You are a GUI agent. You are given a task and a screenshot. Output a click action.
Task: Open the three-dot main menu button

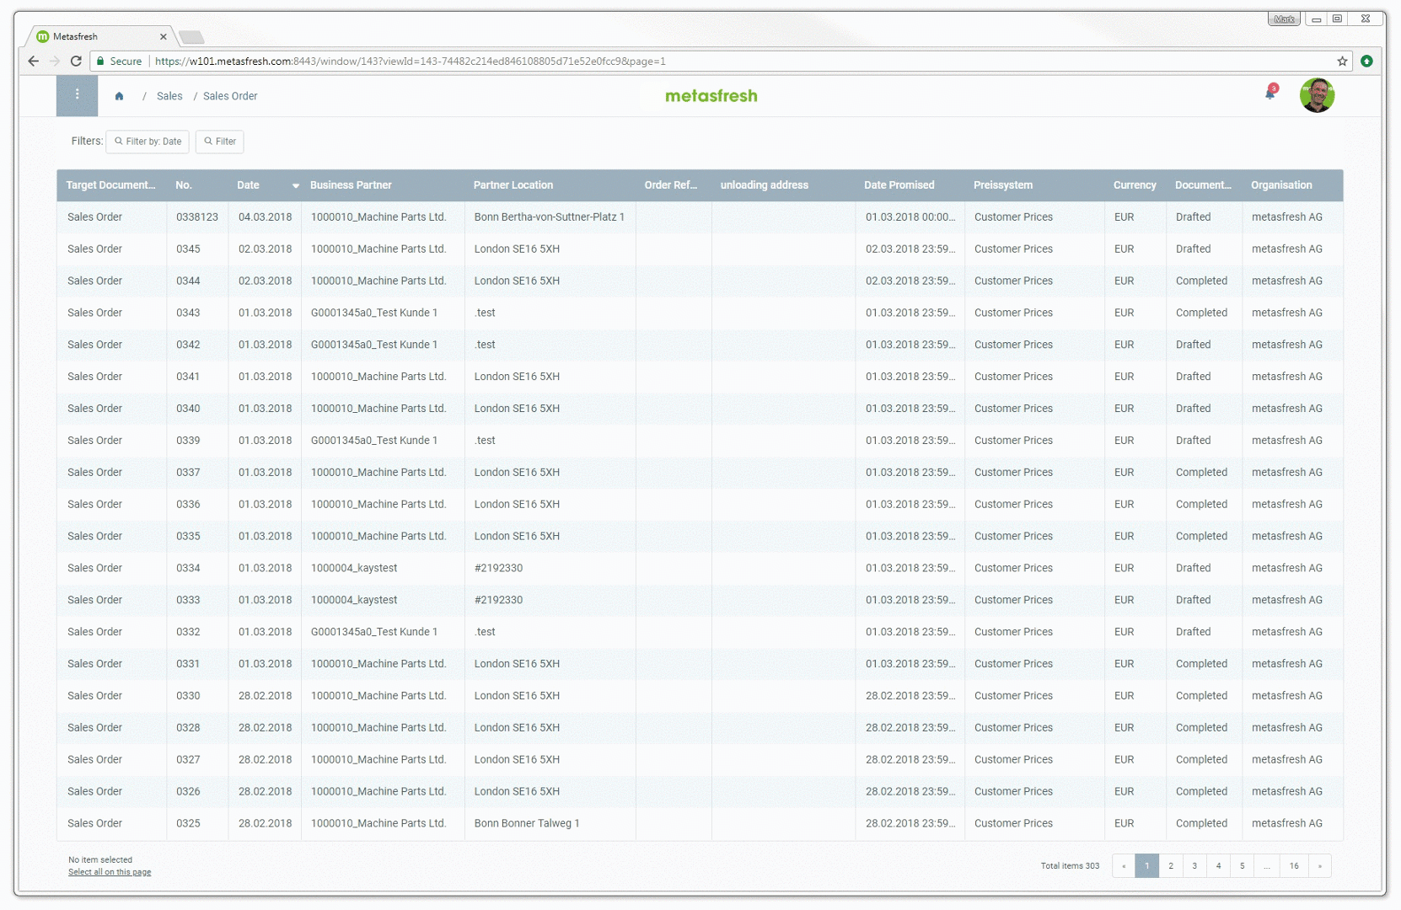77,95
